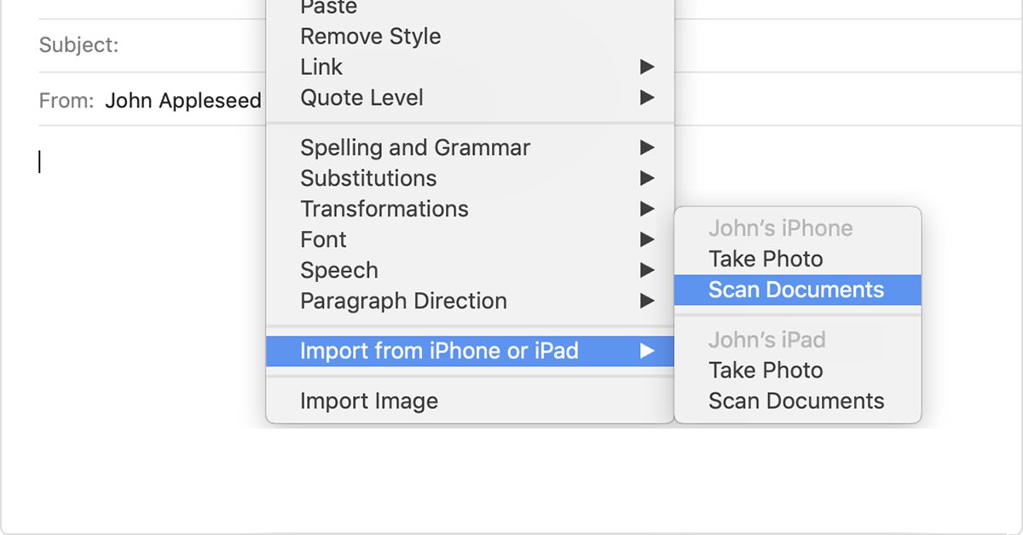Screen dimensions: 1023x535
Task: Choose Scan Documents under John's iPad
Action: tap(798, 401)
